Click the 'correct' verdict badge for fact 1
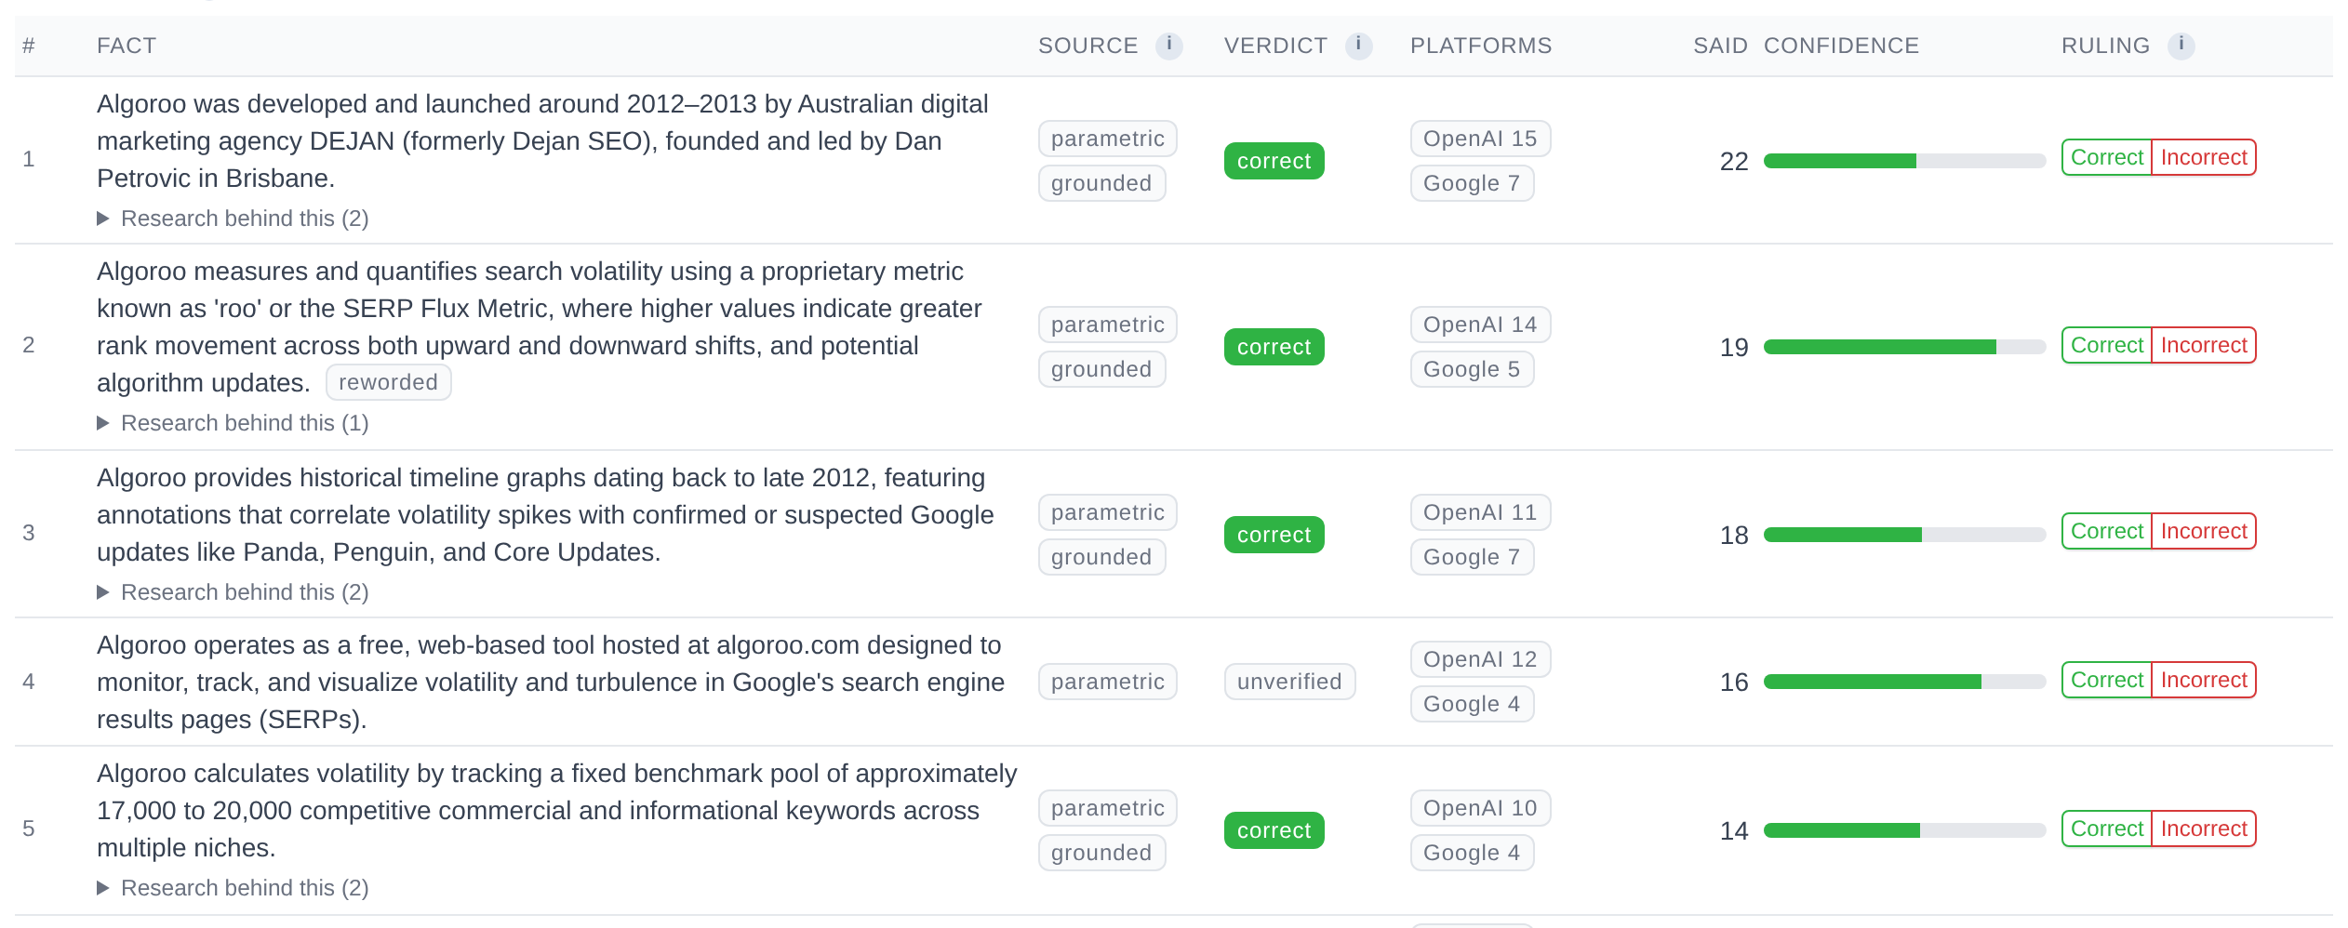The height and width of the screenshot is (928, 2348). tap(1274, 161)
